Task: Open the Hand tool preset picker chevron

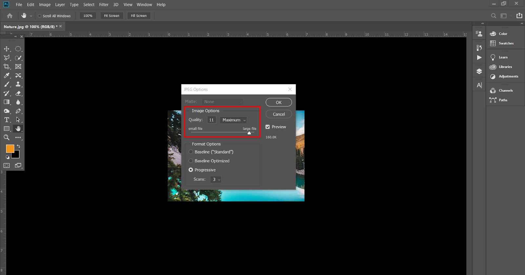Action: pos(31,16)
